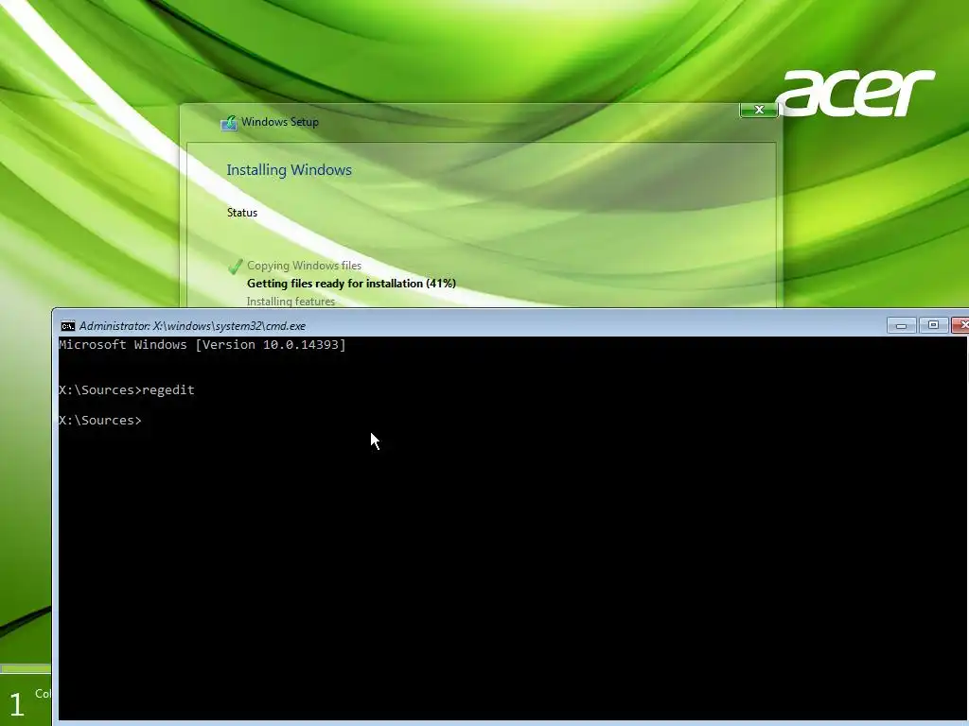Click the green checkmark beside Copying Windows files
Image resolution: width=969 pixels, height=726 pixels.
(x=235, y=266)
